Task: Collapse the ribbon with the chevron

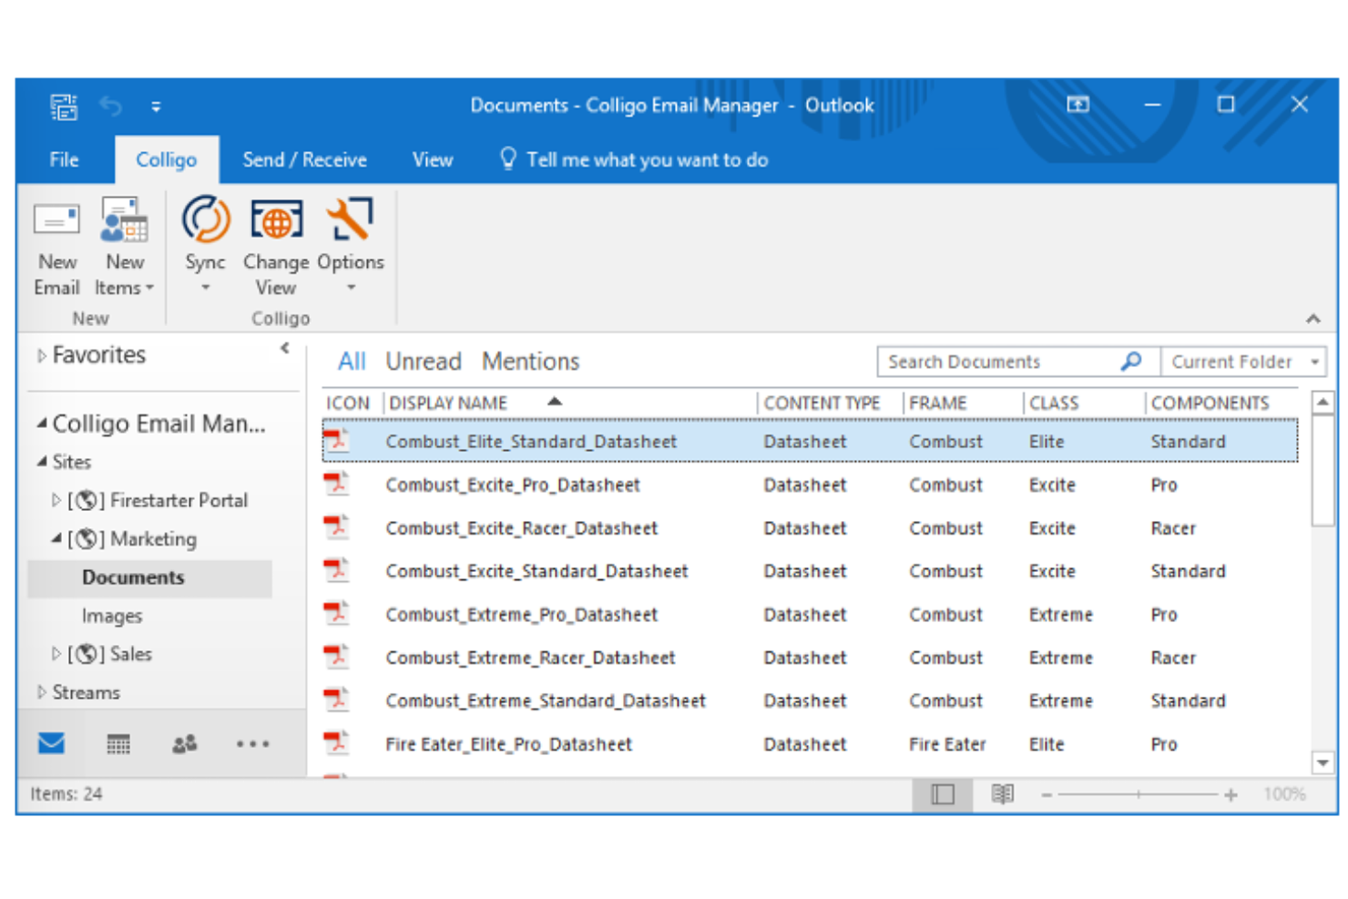Action: (x=1312, y=319)
